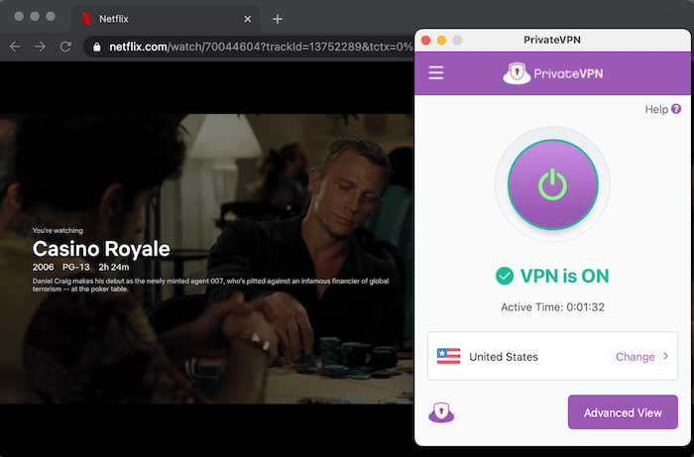Expand server list with the chevron arrow
This screenshot has height=457, width=694.
point(665,356)
